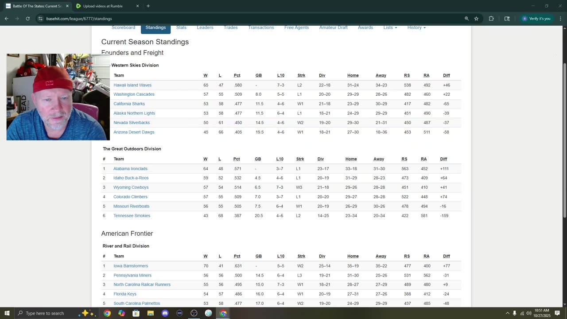Close the Battle Of The States tab

pos(67,6)
